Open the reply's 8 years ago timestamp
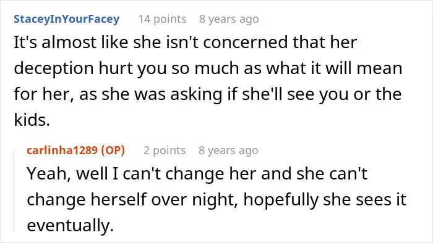Viewport: 433px width, 243px height. (x=228, y=150)
